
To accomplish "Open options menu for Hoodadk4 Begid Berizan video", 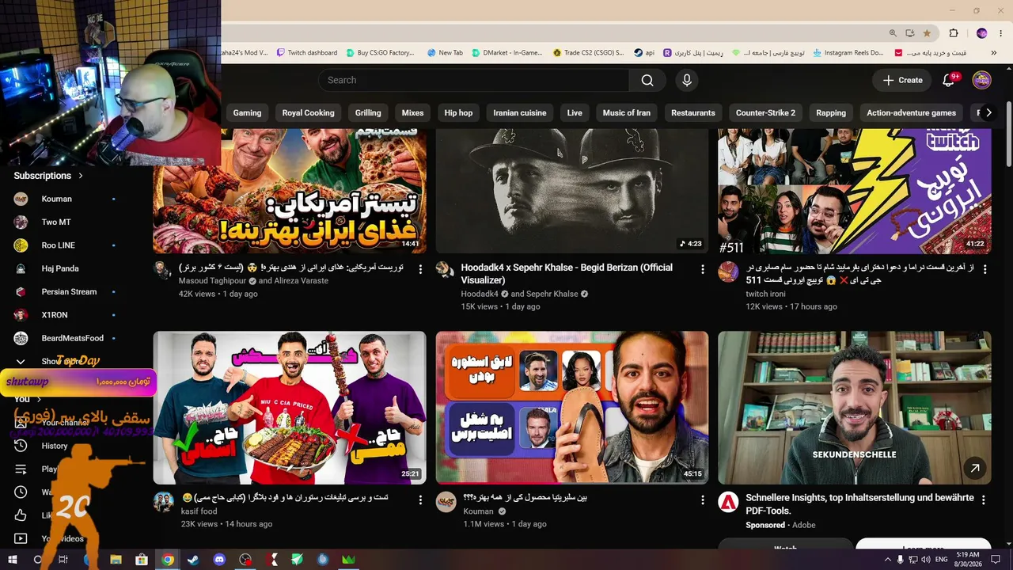I will [x=703, y=269].
